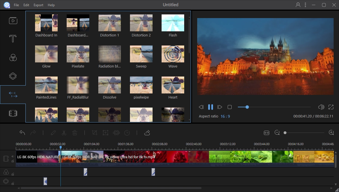Open the three-dot more options menu
The width and height of the screenshot is (339, 192).
(305, 5)
